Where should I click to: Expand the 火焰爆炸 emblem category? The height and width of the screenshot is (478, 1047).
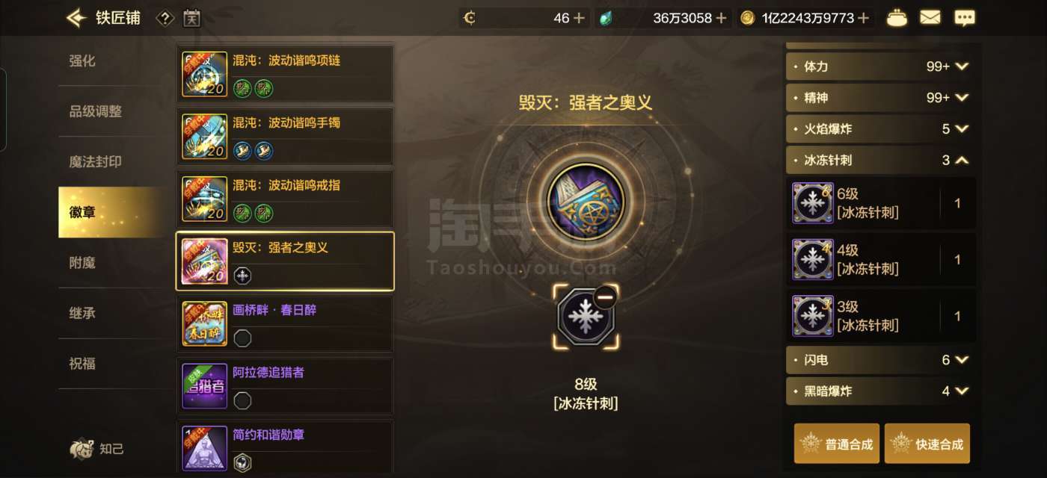(880, 128)
